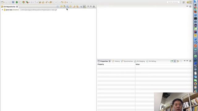
Task: Click Restore Default Value icon in Properties
Action: click(x=181, y=61)
